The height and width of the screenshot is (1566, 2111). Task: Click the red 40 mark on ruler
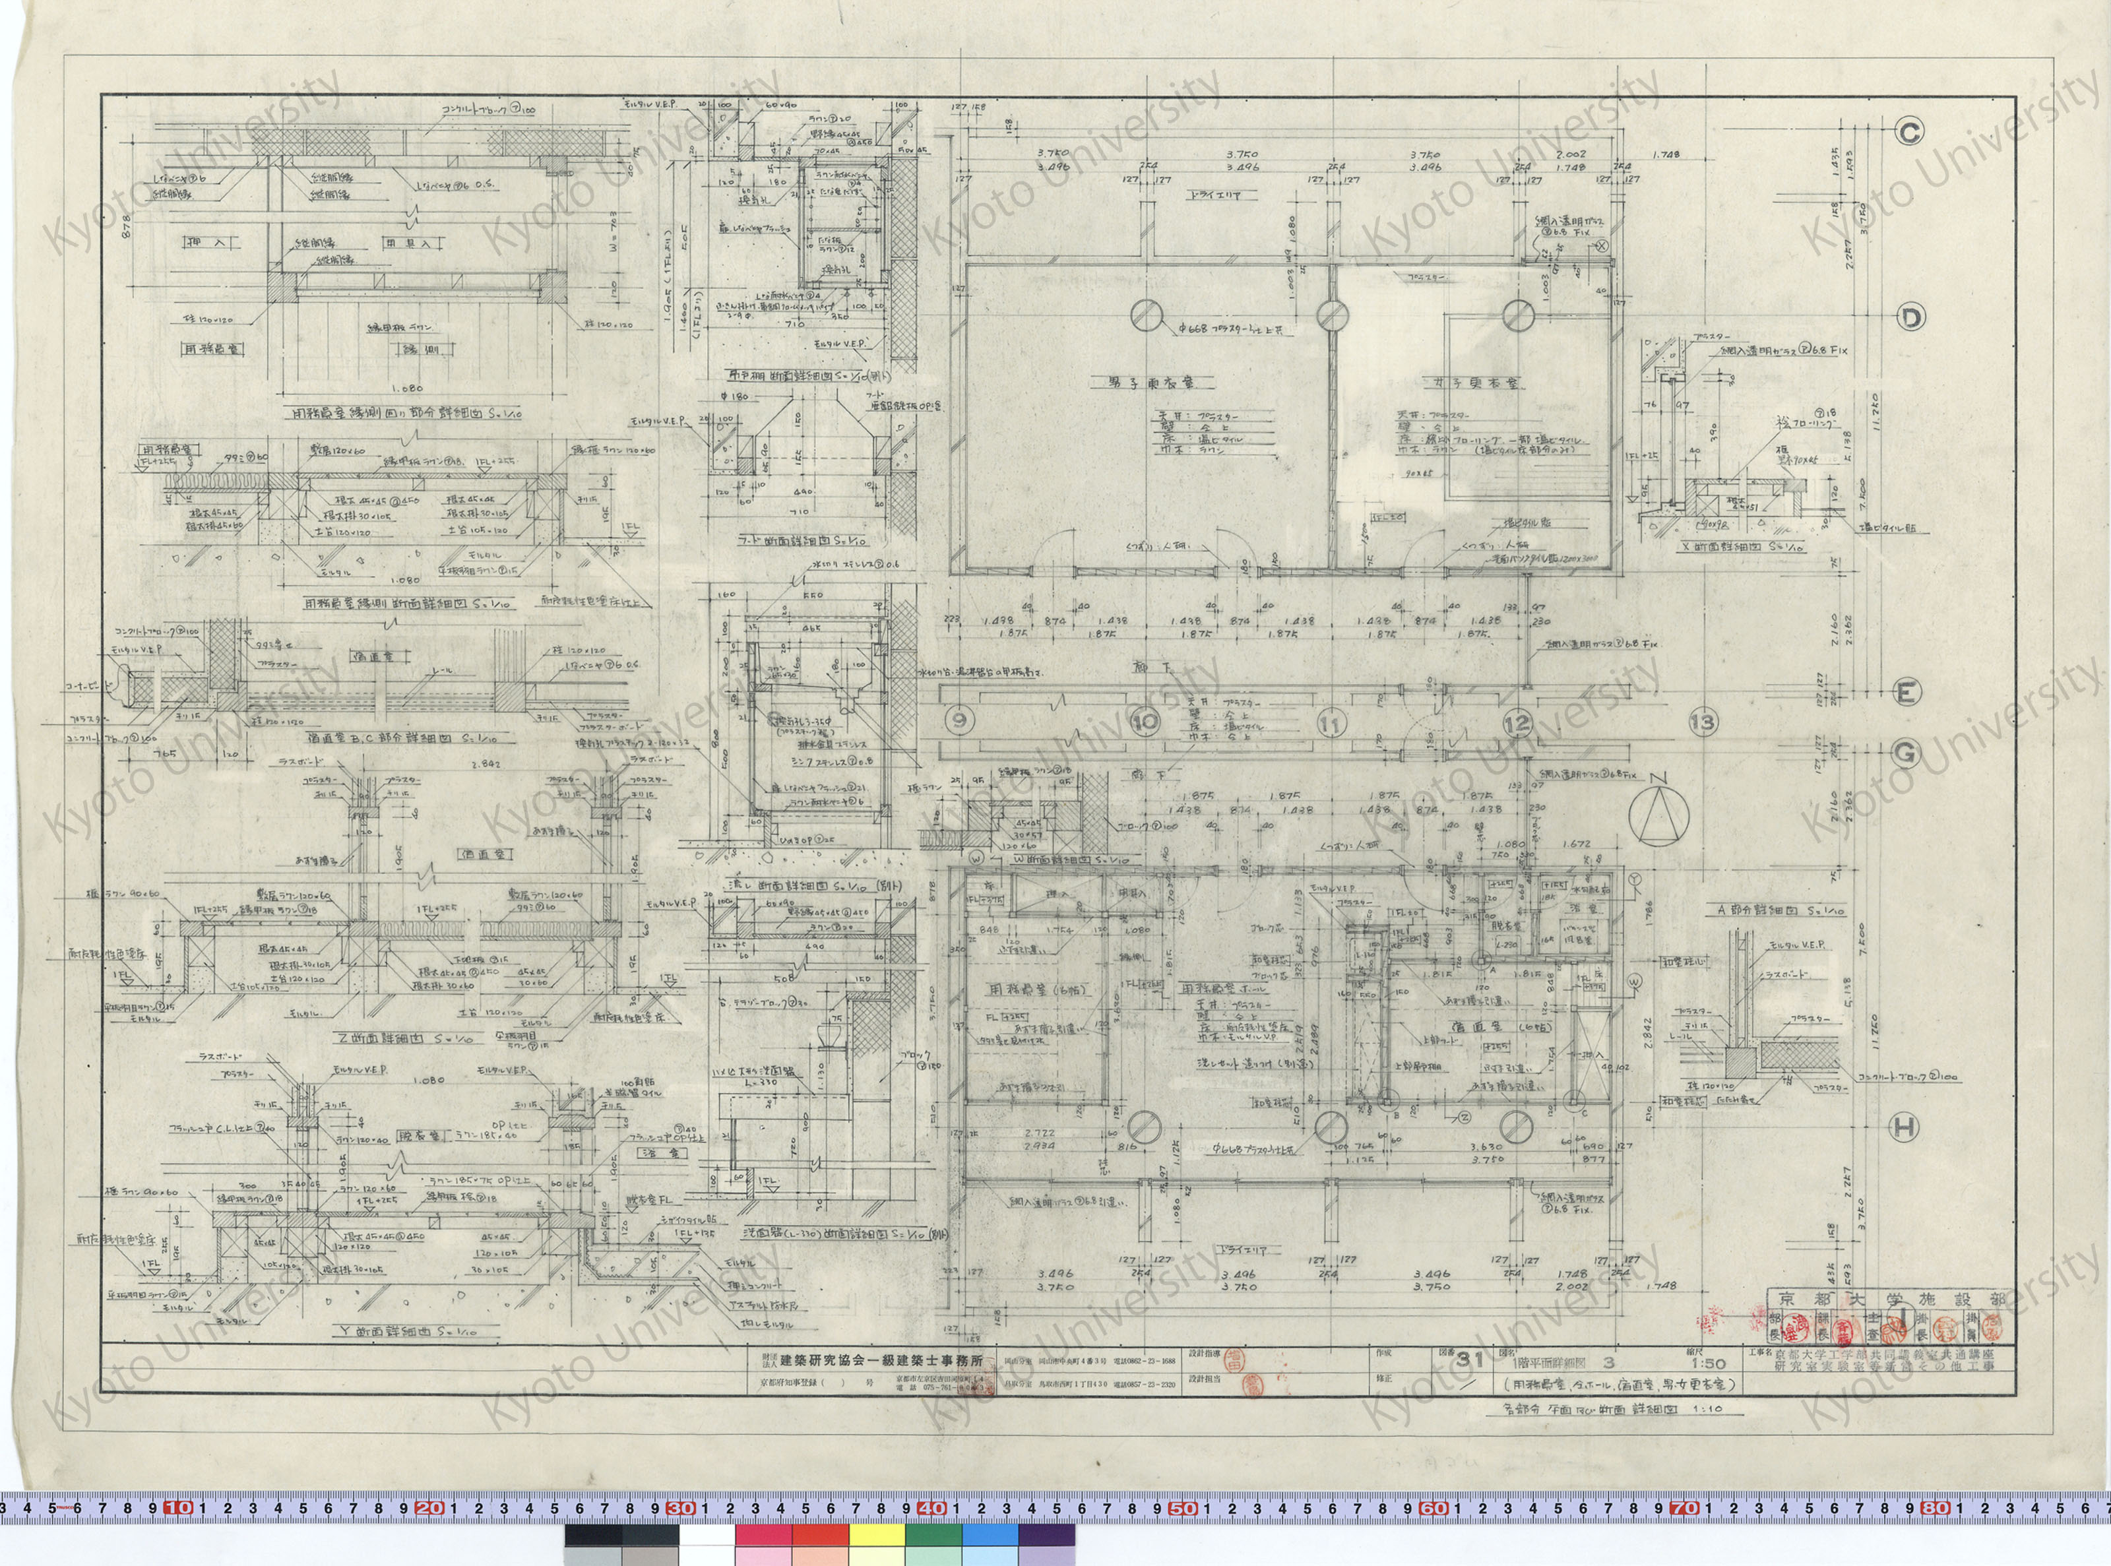pyautogui.click(x=933, y=1507)
